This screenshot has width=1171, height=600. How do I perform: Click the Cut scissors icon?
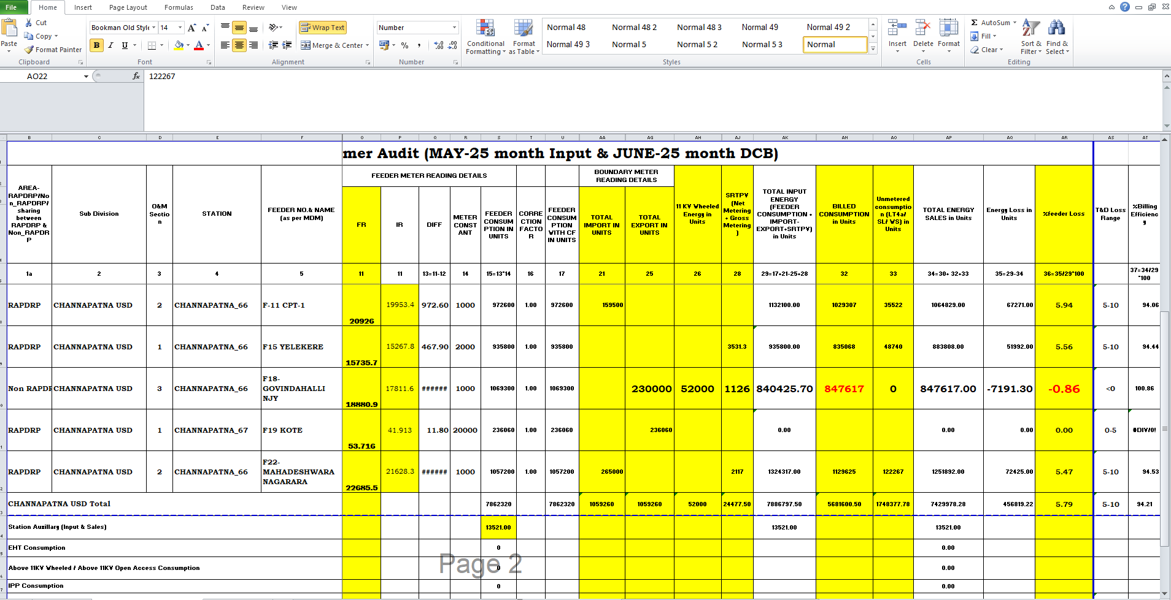(29, 23)
